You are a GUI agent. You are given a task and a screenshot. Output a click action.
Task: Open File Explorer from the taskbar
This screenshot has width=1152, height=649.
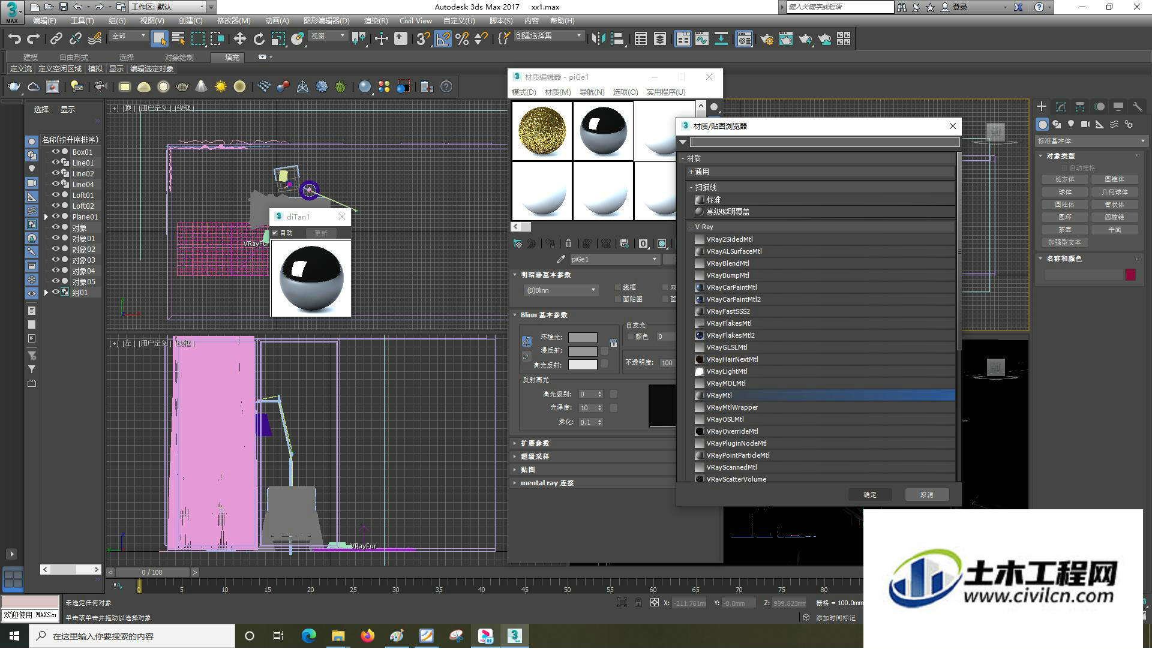click(x=338, y=636)
